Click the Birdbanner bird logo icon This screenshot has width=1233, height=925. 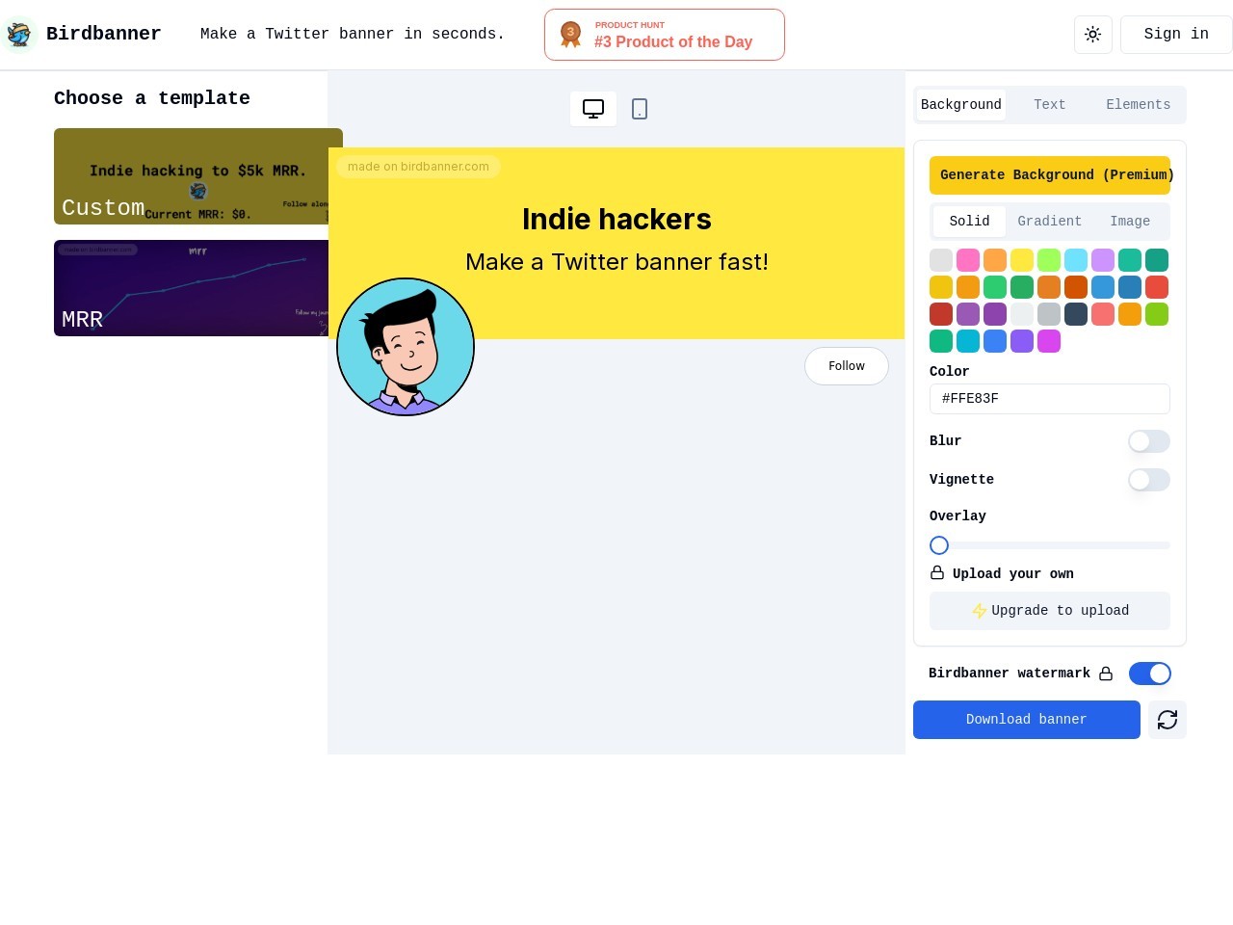point(18,34)
